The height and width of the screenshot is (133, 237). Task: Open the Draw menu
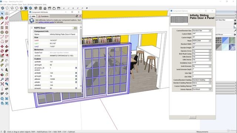click(x=20, y=4)
